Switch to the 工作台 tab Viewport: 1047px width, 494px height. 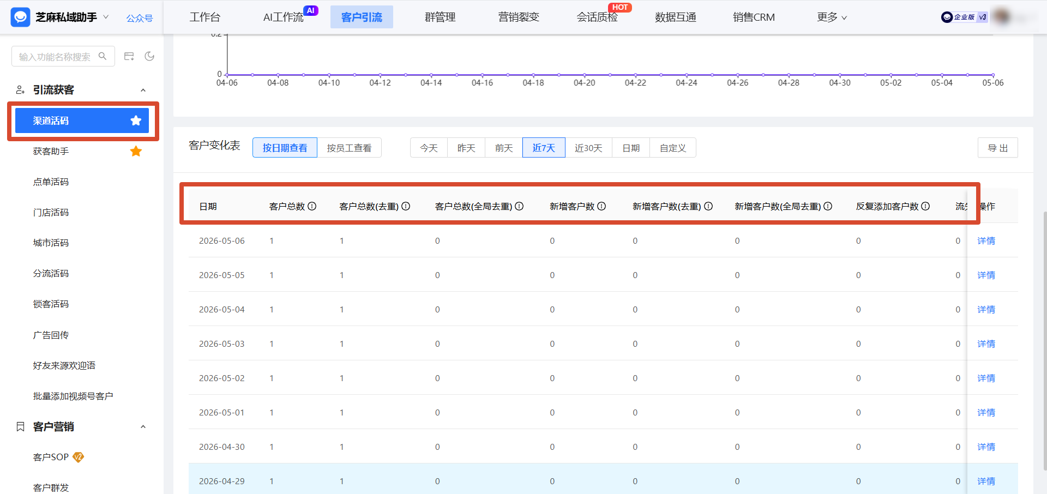[x=205, y=17]
